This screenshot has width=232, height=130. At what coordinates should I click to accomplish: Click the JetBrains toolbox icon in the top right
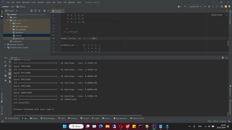(x=229, y=6)
